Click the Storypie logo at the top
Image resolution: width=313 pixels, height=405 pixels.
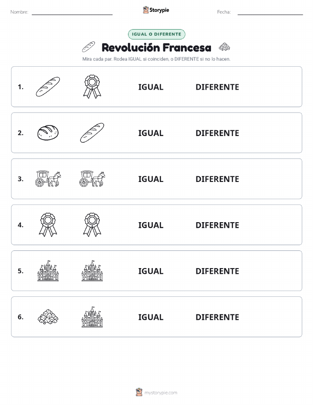[x=156, y=10]
